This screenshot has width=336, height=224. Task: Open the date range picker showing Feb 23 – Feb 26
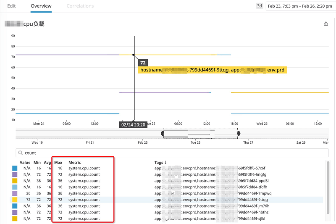click(x=300, y=6)
